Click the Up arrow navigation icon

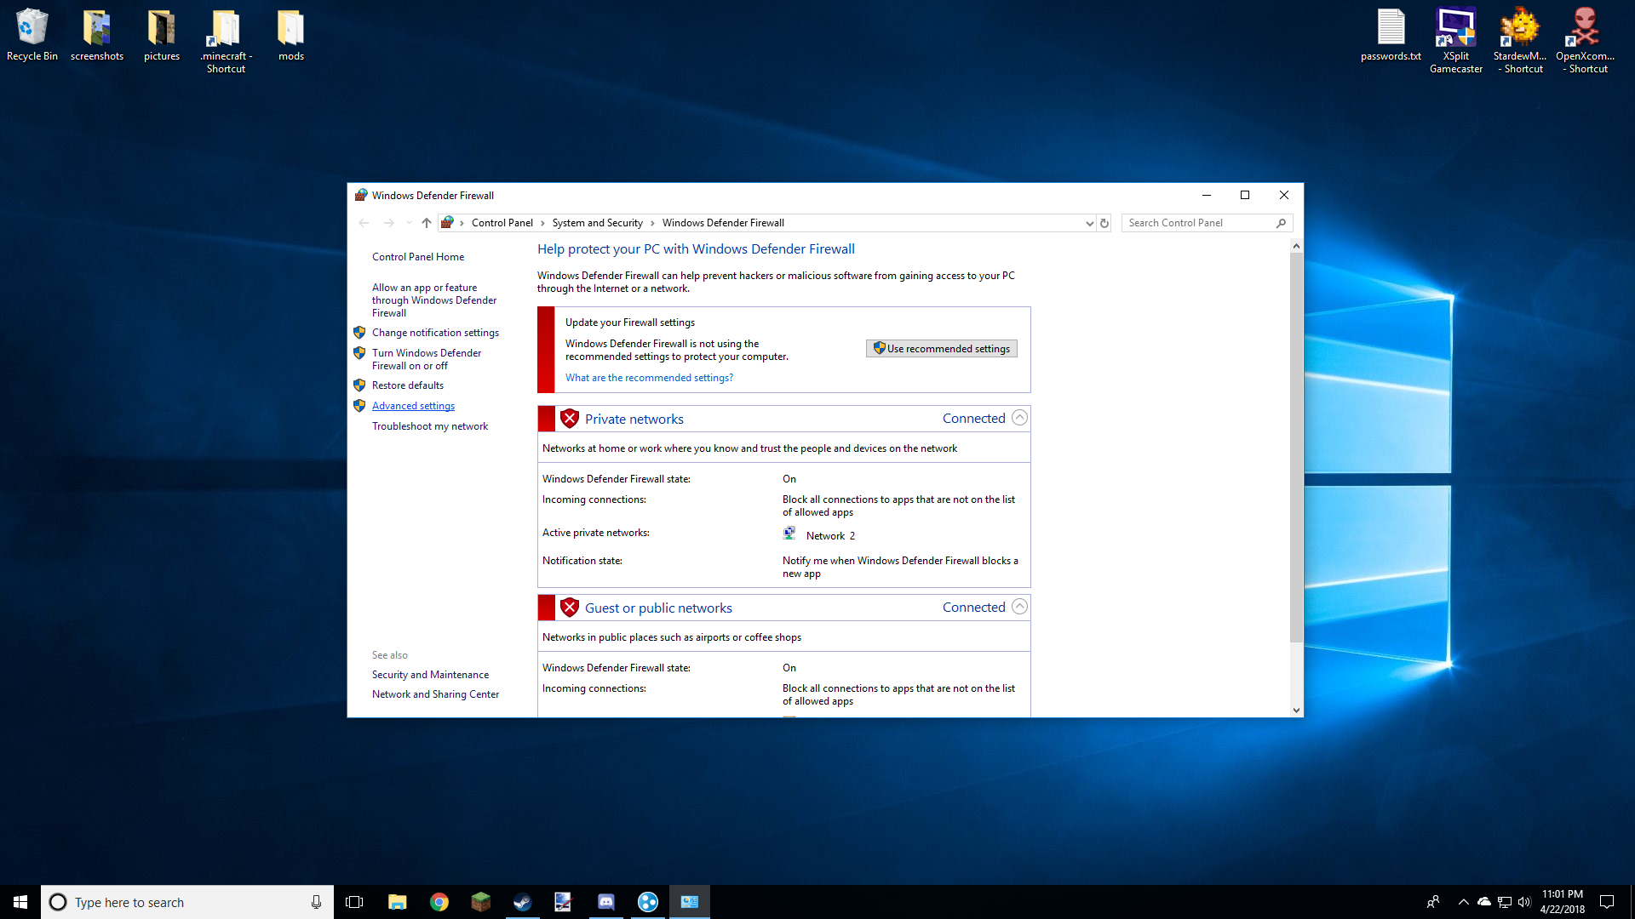point(427,223)
